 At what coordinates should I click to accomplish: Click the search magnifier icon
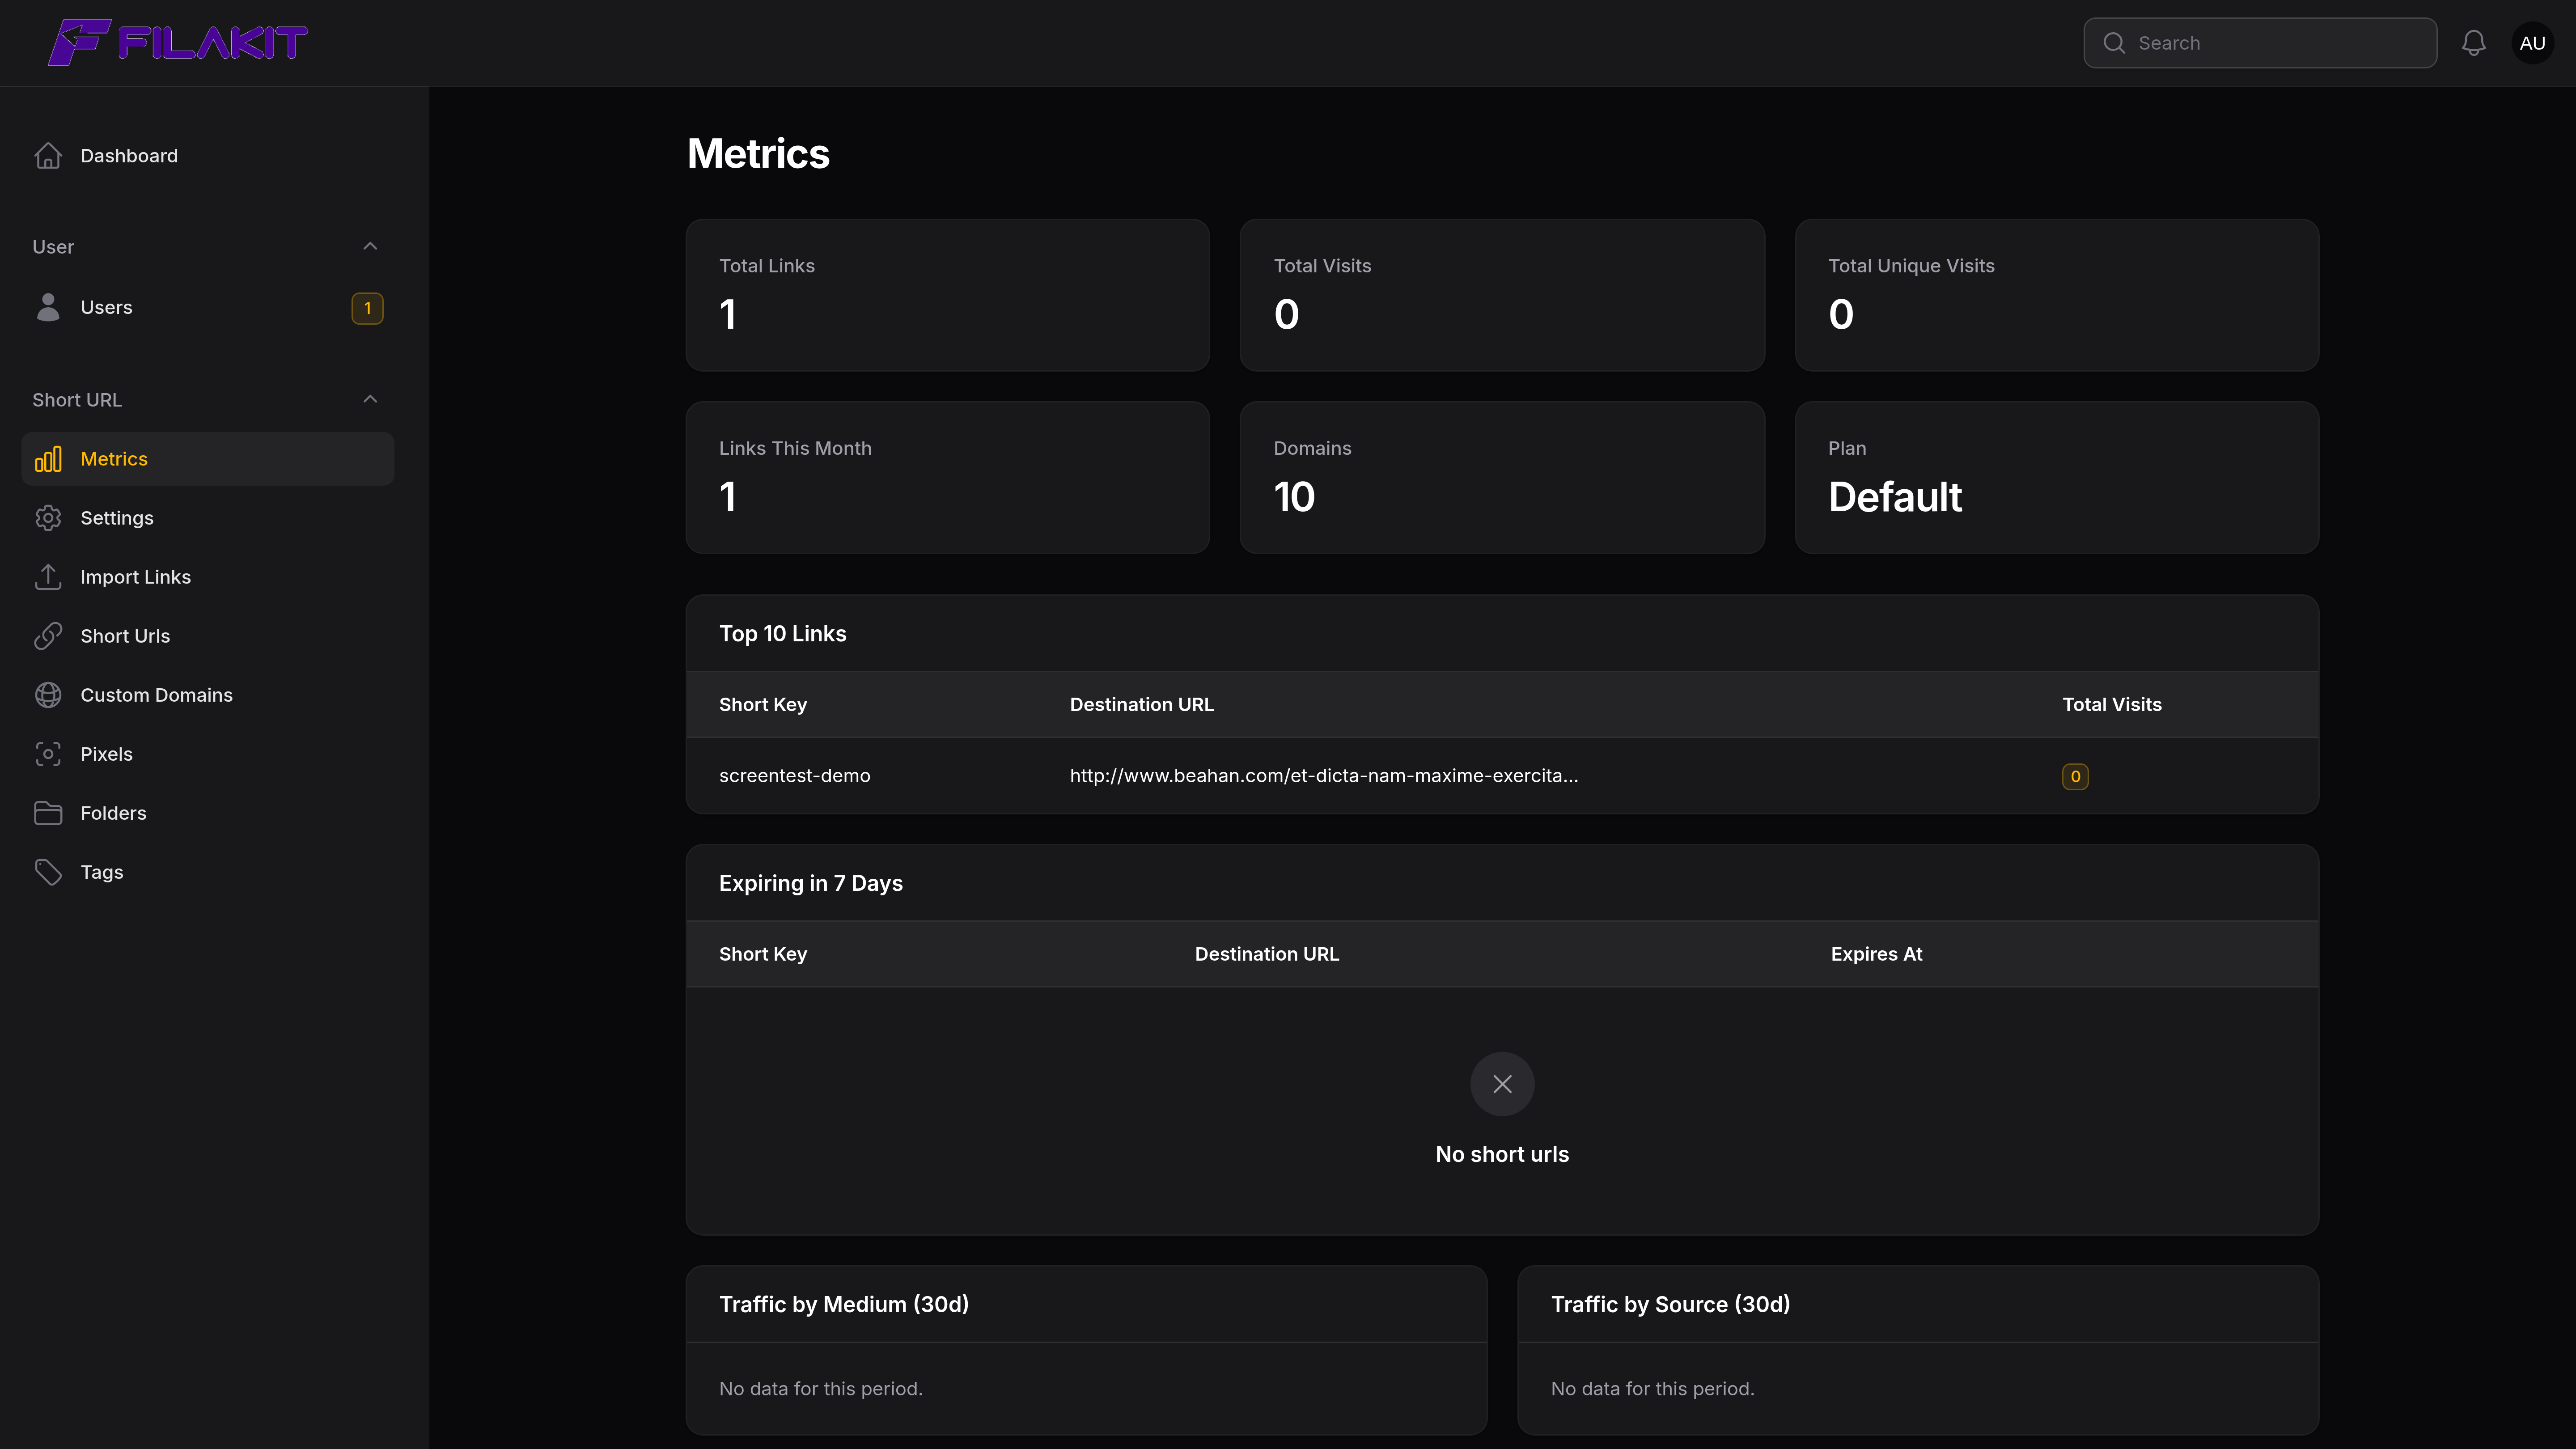pyautogui.click(x=2113, y=43)
